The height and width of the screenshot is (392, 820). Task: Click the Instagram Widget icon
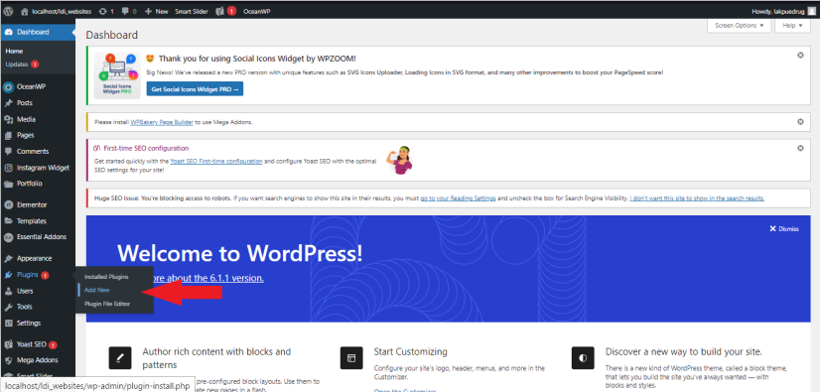pyautogui.click(x=8, y=168)
